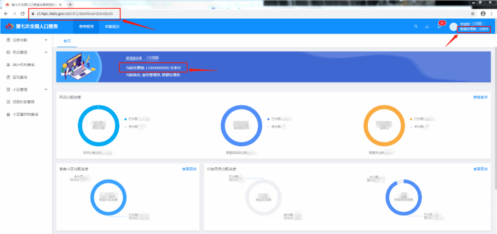Click the round user avatar in the header

[454, 27]
